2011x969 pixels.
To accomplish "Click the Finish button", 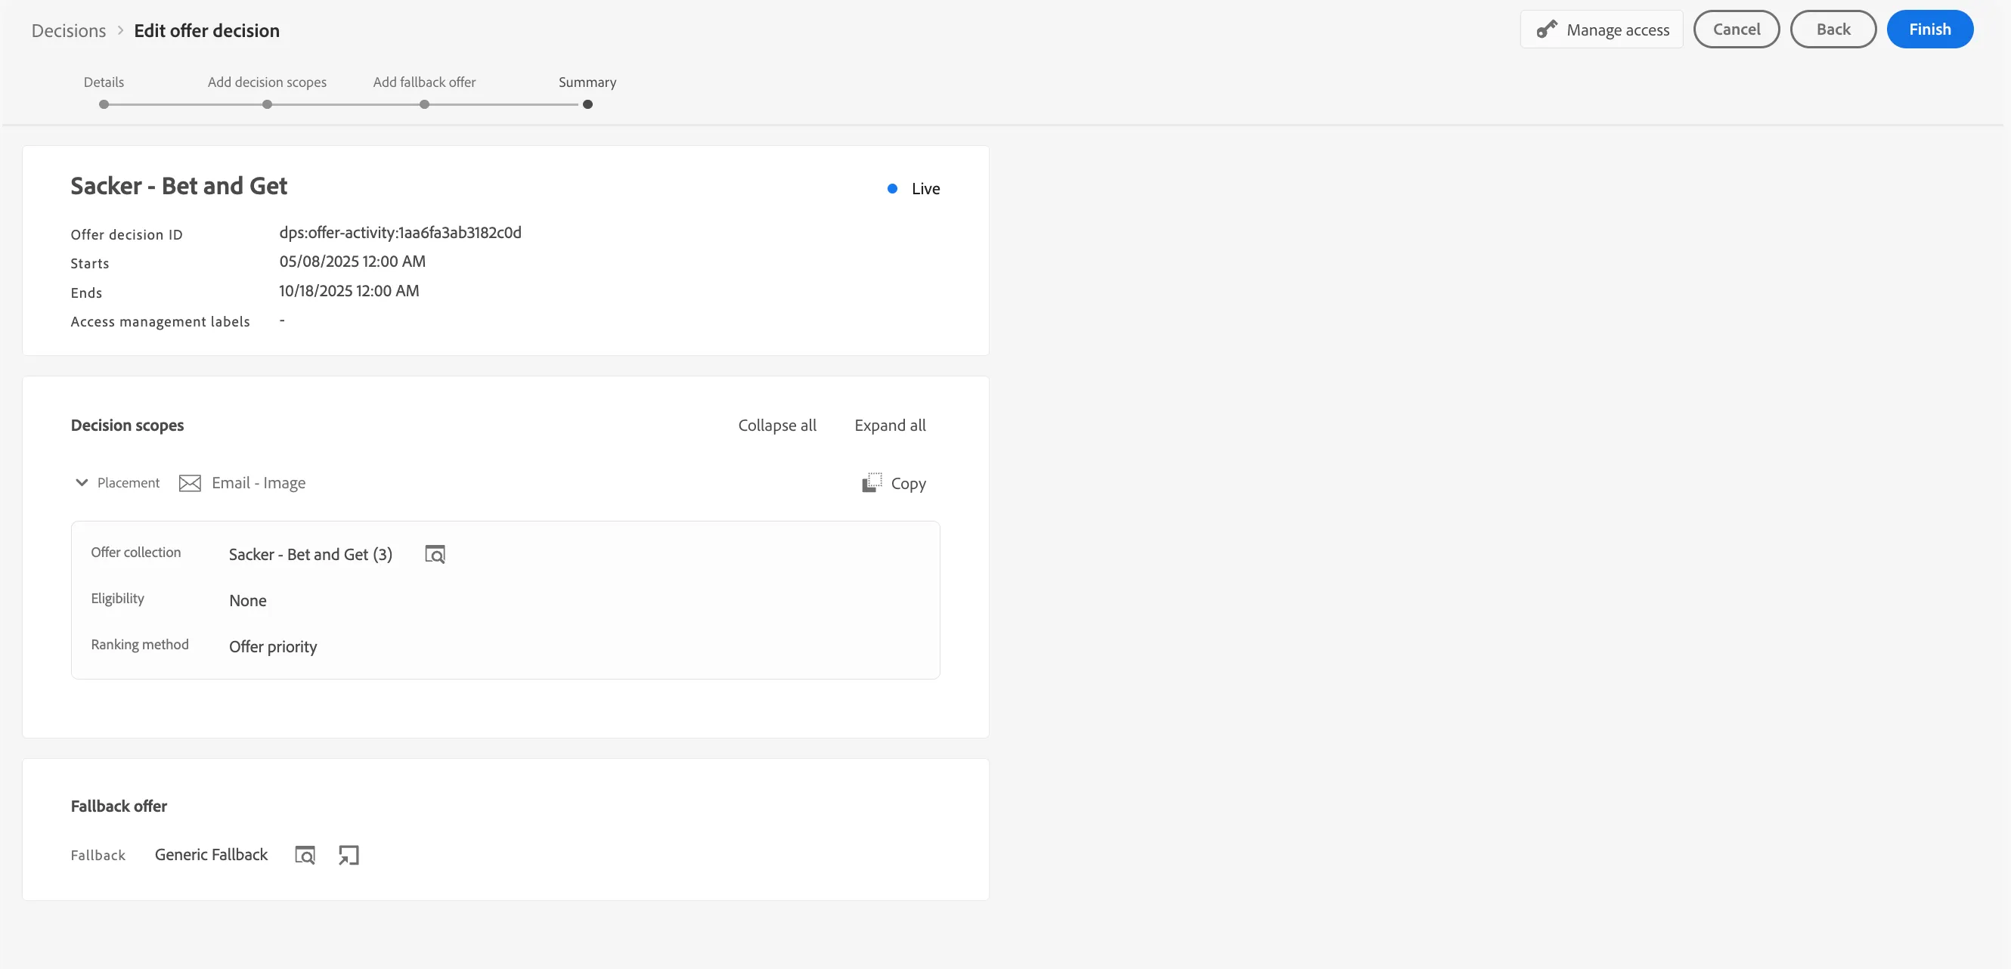I will [x=1930, y=29].
